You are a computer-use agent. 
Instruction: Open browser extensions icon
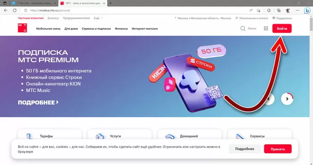tap(269, 10)
